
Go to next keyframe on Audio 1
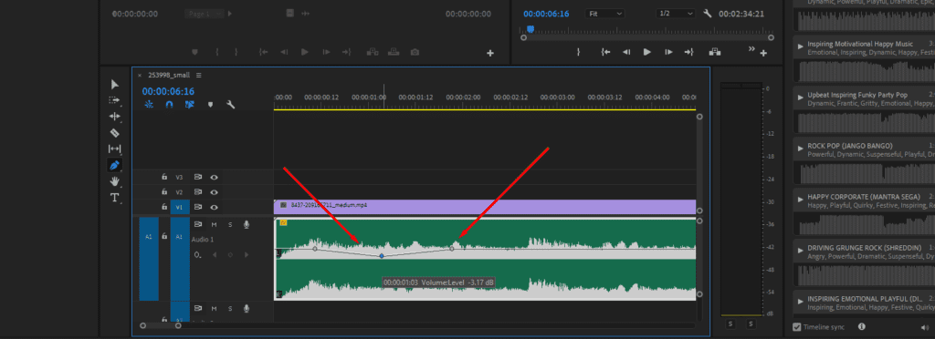click(x=247, y=254)
